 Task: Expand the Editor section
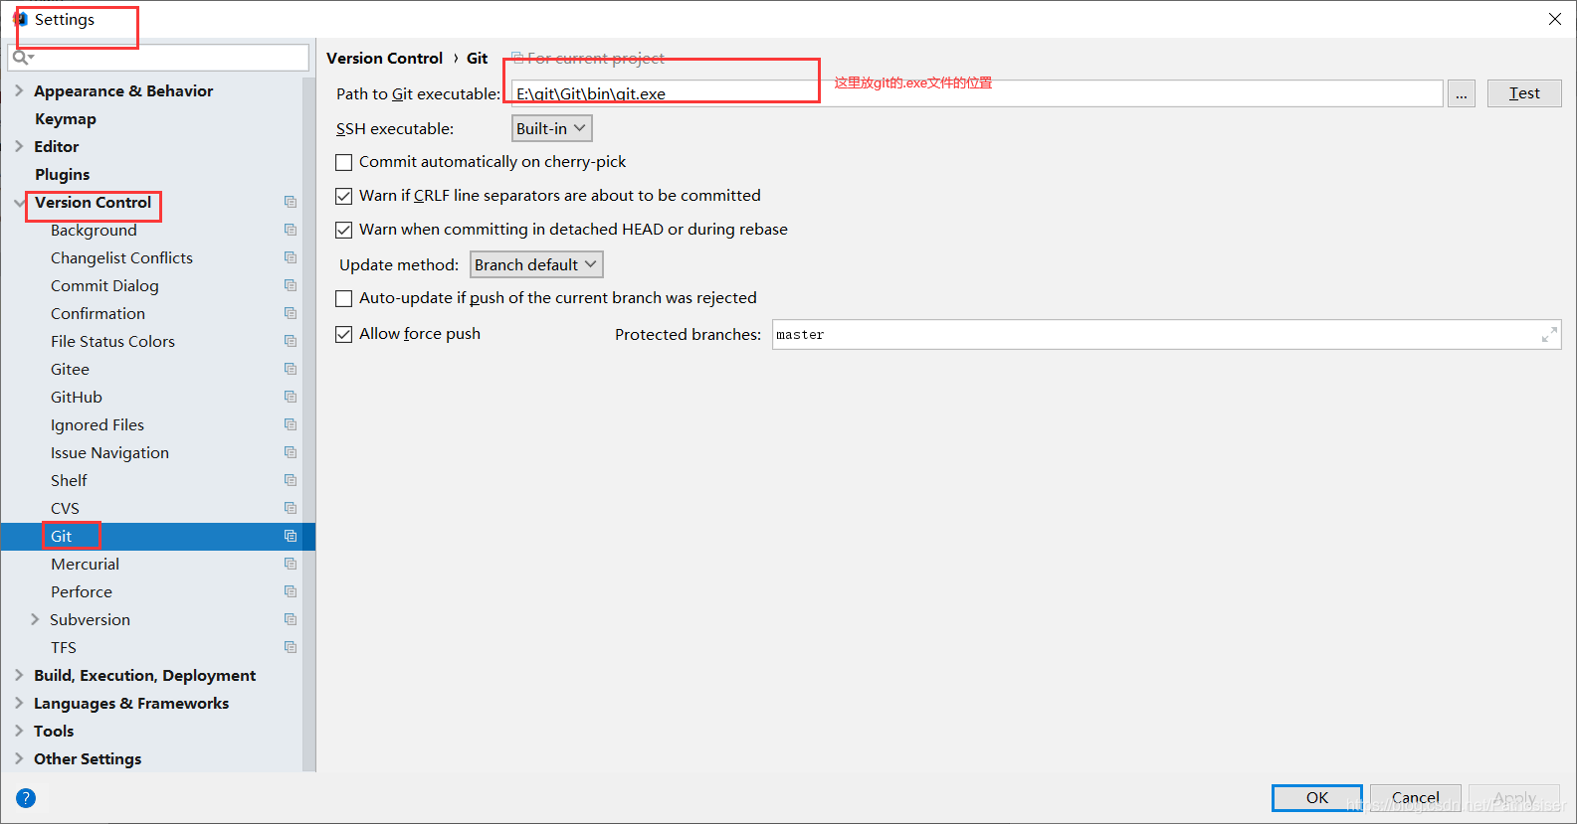[x=19, y=146]
